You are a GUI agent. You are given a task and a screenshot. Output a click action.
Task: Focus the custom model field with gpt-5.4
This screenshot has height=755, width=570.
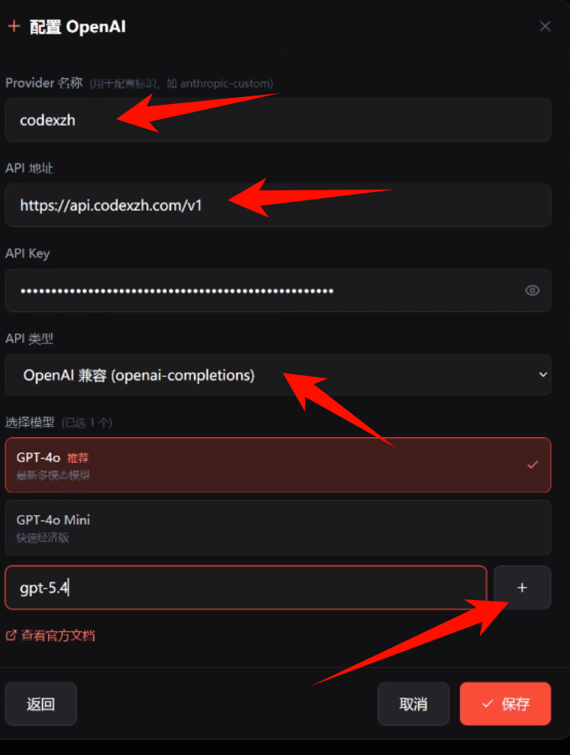(246, 588)
